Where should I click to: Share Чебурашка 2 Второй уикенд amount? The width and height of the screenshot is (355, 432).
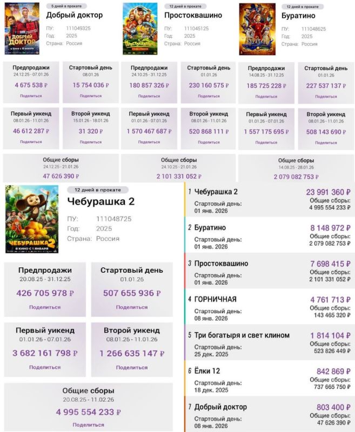(x=131, y=367)
